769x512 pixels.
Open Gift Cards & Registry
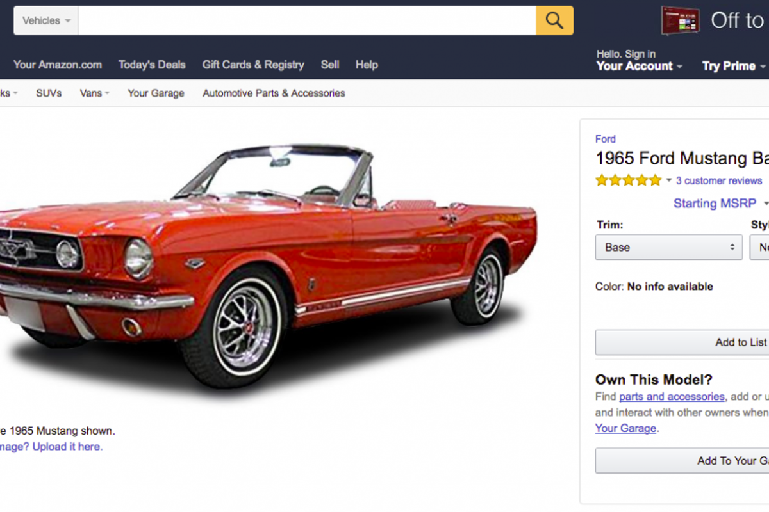[x=253, y=65]
